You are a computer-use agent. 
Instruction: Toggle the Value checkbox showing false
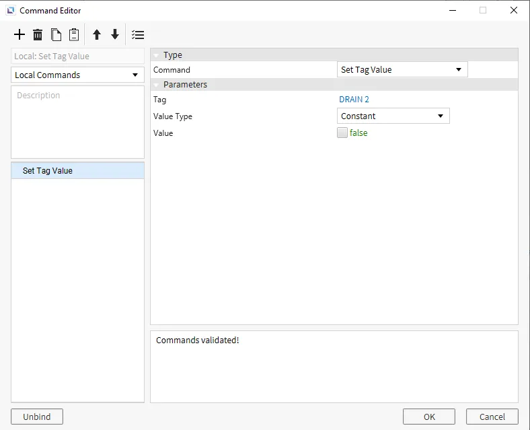pos(342,133)
